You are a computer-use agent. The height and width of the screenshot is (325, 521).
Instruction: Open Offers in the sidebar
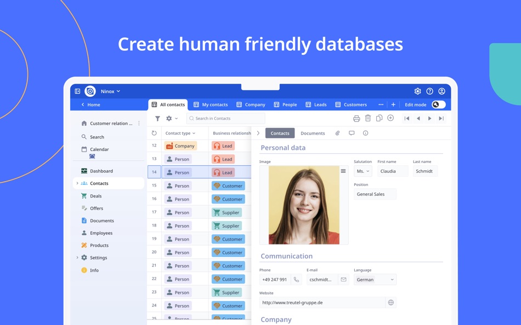click(92, 208)
